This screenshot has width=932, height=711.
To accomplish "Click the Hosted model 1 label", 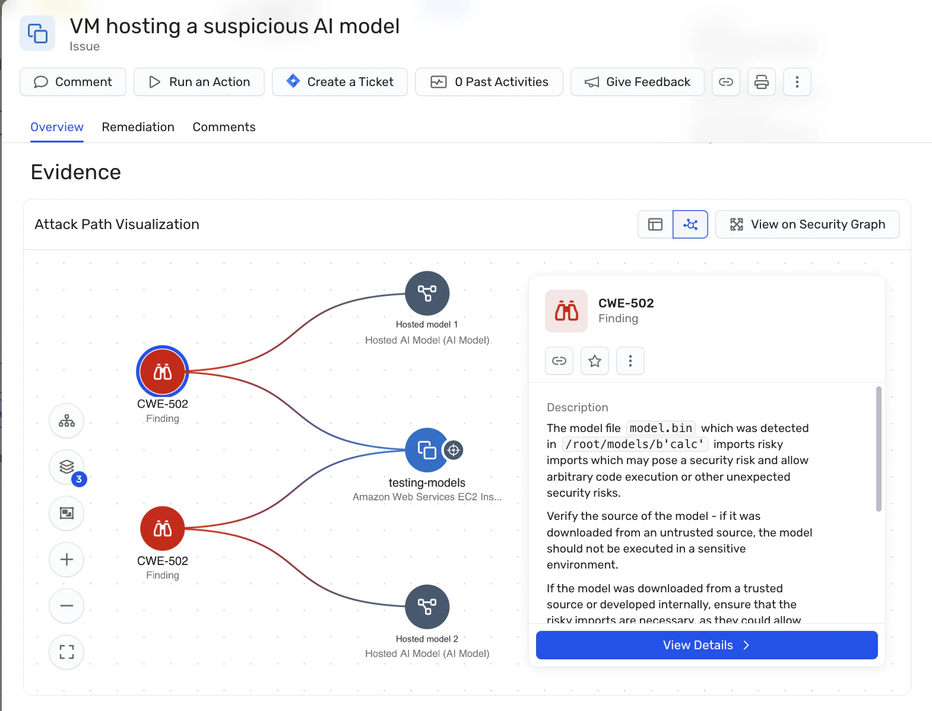I will coord(427,324).
